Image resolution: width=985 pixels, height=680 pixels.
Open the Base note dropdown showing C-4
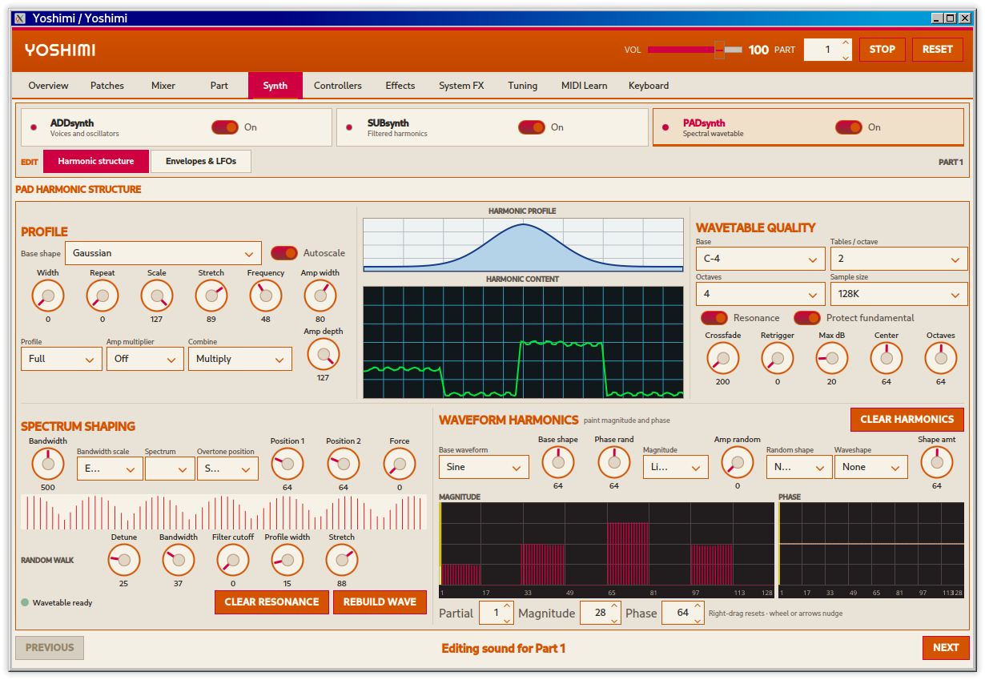tap(761, 259)
